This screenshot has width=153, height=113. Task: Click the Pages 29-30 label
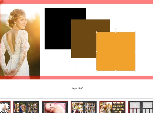[x=77, y=88]
